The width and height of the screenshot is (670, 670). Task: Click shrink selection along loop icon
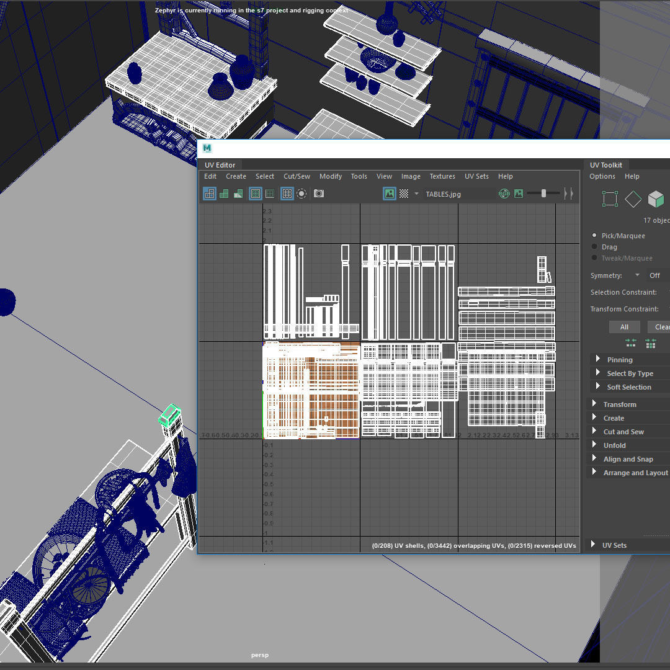pos(631,343)
